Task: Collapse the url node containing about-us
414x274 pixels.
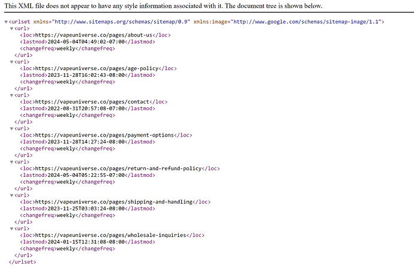Action: click(11, 29)
